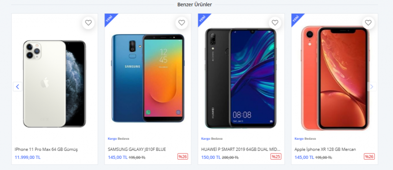Open HUAWEİ P SMART 2019 64GB title
Viewport: 393px width, 170px height.
tap(241, 149)
